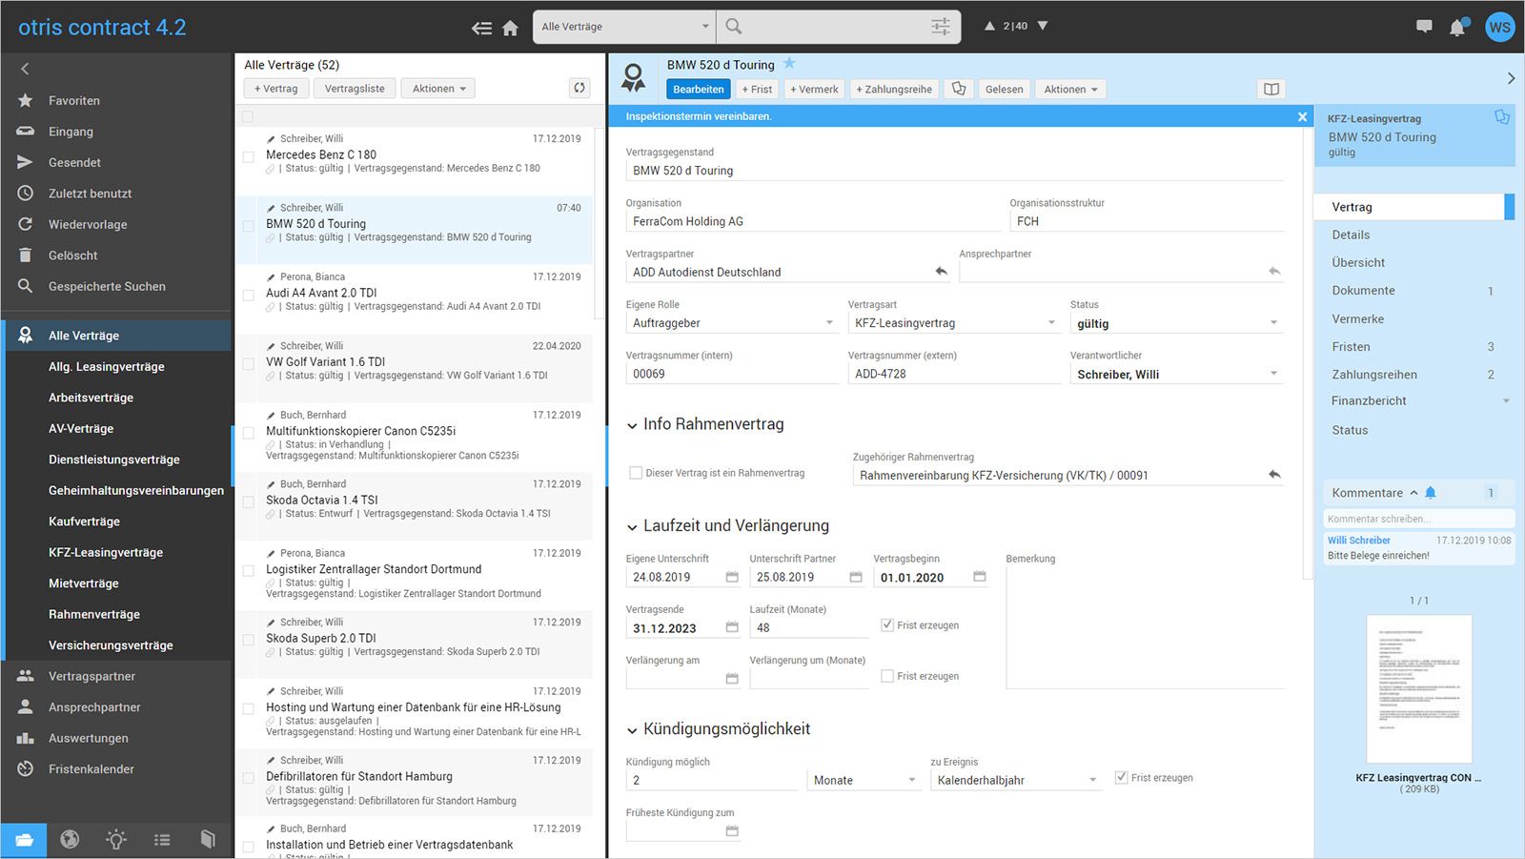Viewport: 1525px width, 859px height.
Task: Click the thumbs icon in KFZ-Leasingvertrag card
Action: tap(1501, 117)
